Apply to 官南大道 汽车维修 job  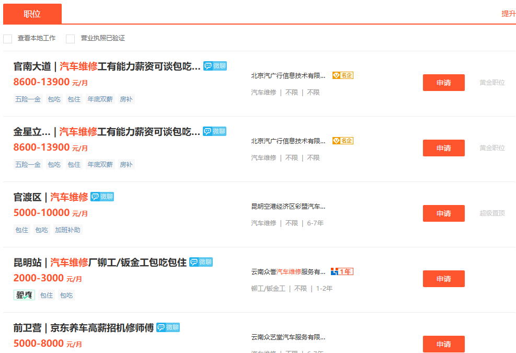pyautogui.click(x=443, y=83)
